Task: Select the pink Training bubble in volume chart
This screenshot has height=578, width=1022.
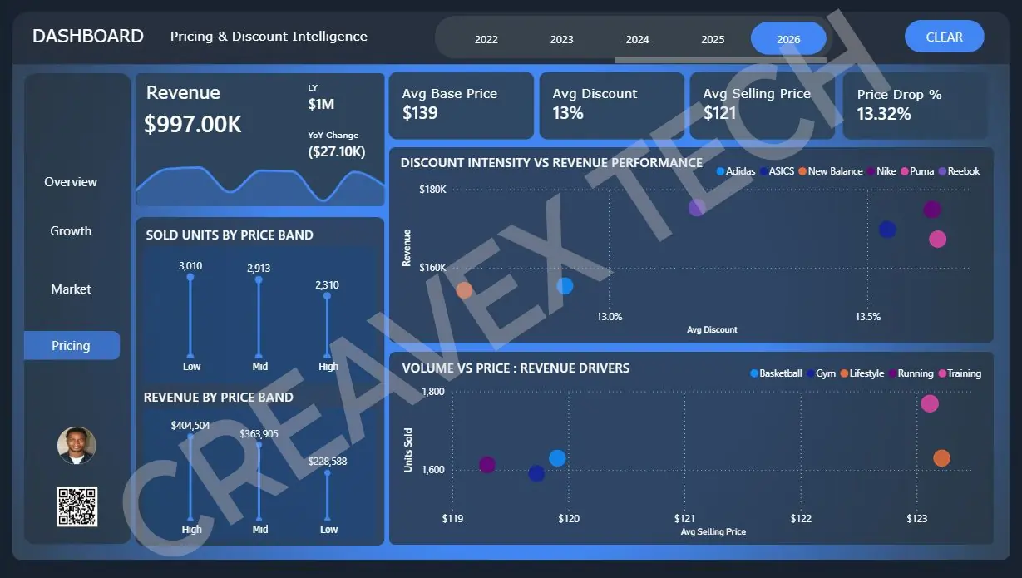Action: [930, 403]
